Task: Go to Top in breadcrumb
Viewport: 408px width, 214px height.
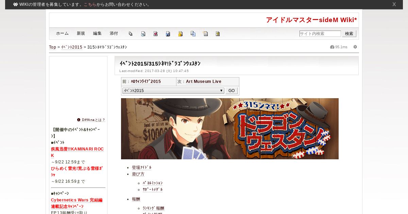Action: pos(52,47)
